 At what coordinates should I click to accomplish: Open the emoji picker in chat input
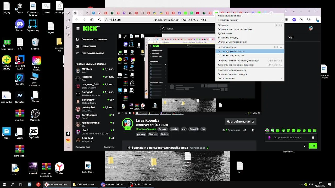(x=313, y=137)
